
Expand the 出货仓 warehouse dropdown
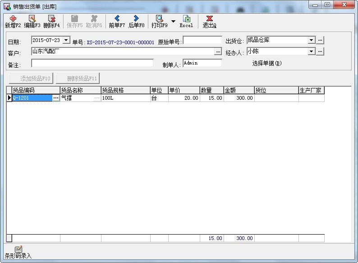tap(311, 40)
